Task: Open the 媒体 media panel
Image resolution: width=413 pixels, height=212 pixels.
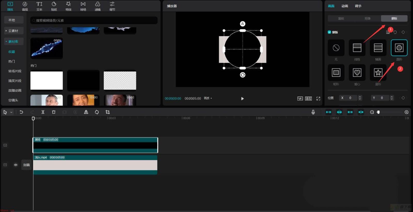Action: 10,6
